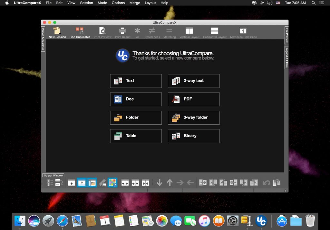Click the Find Duplicates toolbar icon
330x230 pixels.
coord(80,31)
